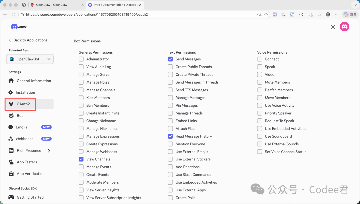
Task: Switch to the OpenClaw browser tab
Action: (x=56, y=5)
